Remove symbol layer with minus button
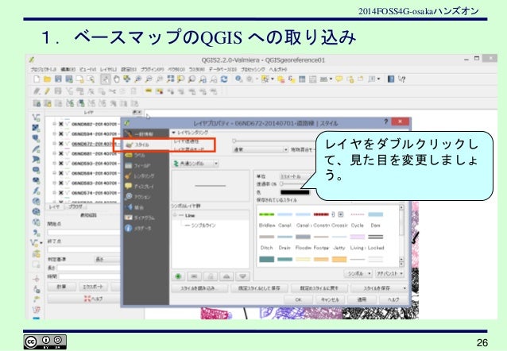This screenshot has height=351, width=507. pyautogui.click(x=194, y=276)
